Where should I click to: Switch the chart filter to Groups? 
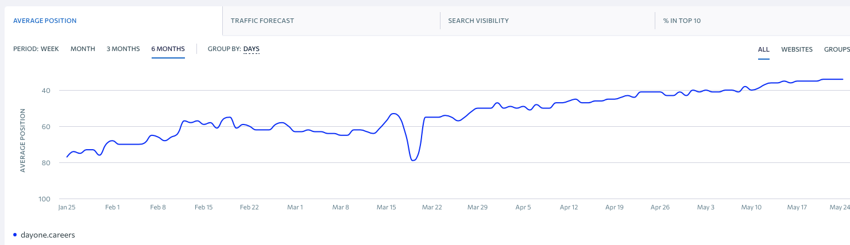pos(836,49)
